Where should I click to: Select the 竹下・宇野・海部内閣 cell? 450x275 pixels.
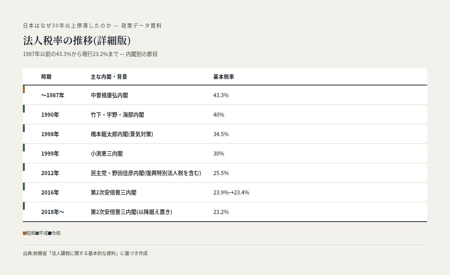[x=117, y=114]
